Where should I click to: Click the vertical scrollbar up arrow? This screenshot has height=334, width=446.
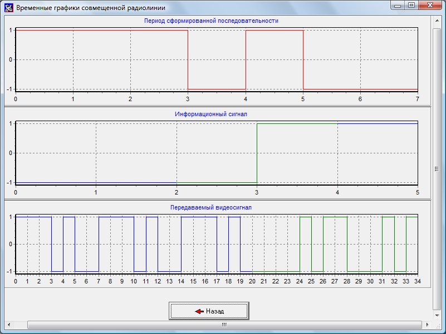click(437, 21)
